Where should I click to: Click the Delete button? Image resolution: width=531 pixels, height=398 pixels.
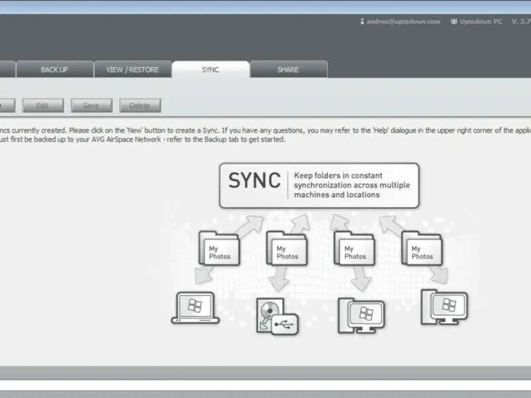[140, 105]
